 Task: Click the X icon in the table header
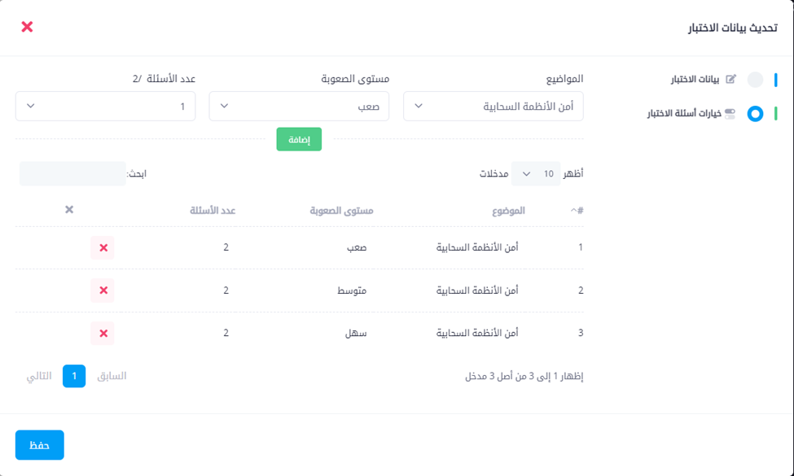tap(69, 210)
